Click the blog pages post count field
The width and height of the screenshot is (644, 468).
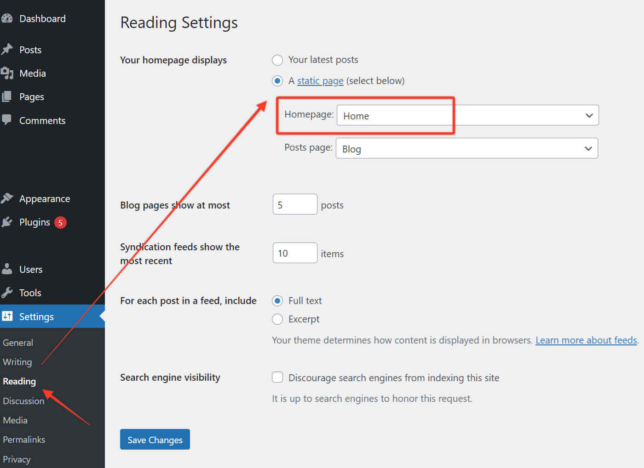[294, 204]
